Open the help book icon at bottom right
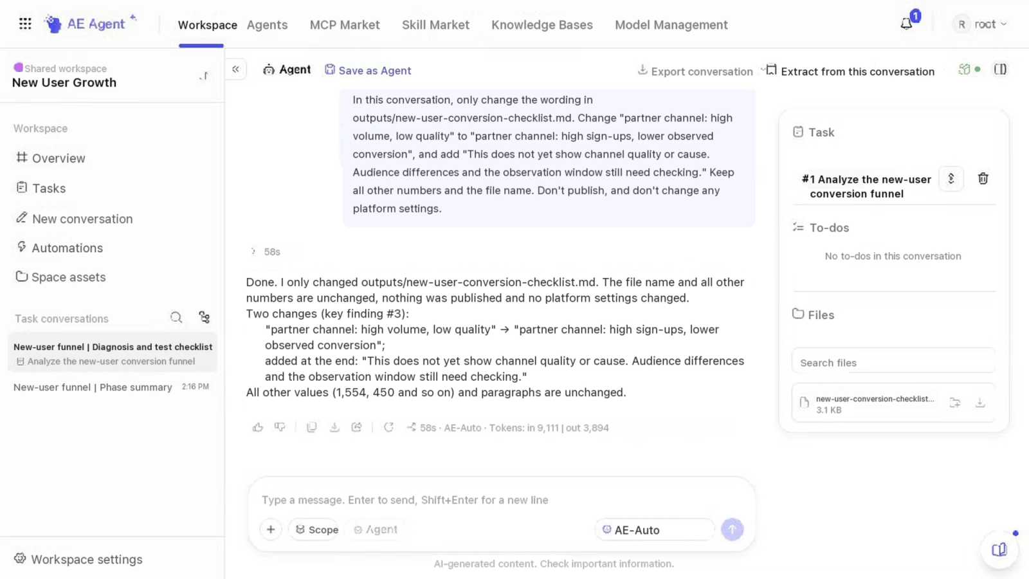This screenshot has width=1029, height=579. click(x=999, y=550)
